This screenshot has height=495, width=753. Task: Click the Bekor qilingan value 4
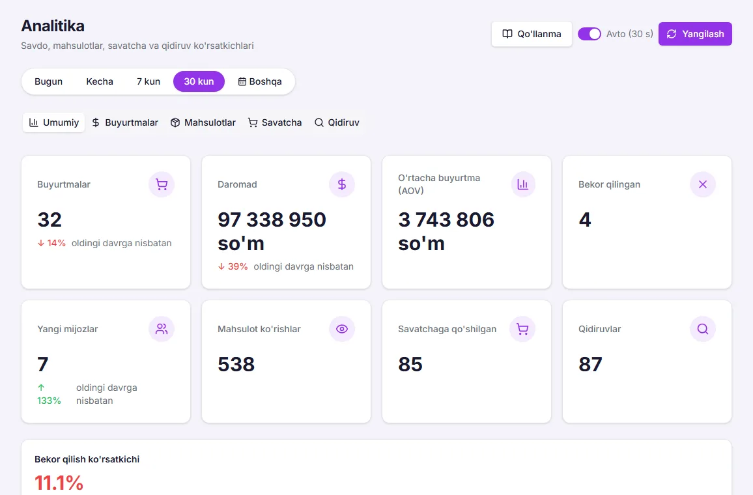584,220
